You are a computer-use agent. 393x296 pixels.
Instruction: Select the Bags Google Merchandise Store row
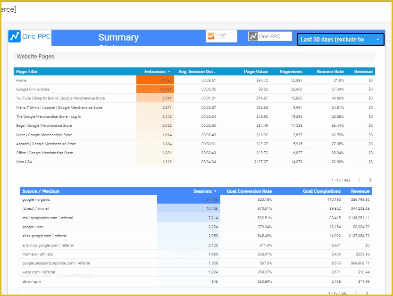click(194, 125)
